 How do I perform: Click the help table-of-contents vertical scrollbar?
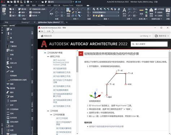[77, 65]
